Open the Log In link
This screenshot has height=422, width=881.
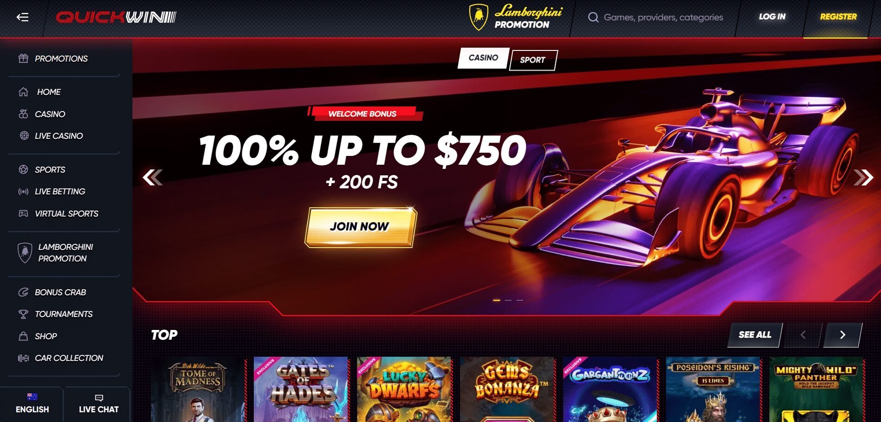tap(772, 17)
